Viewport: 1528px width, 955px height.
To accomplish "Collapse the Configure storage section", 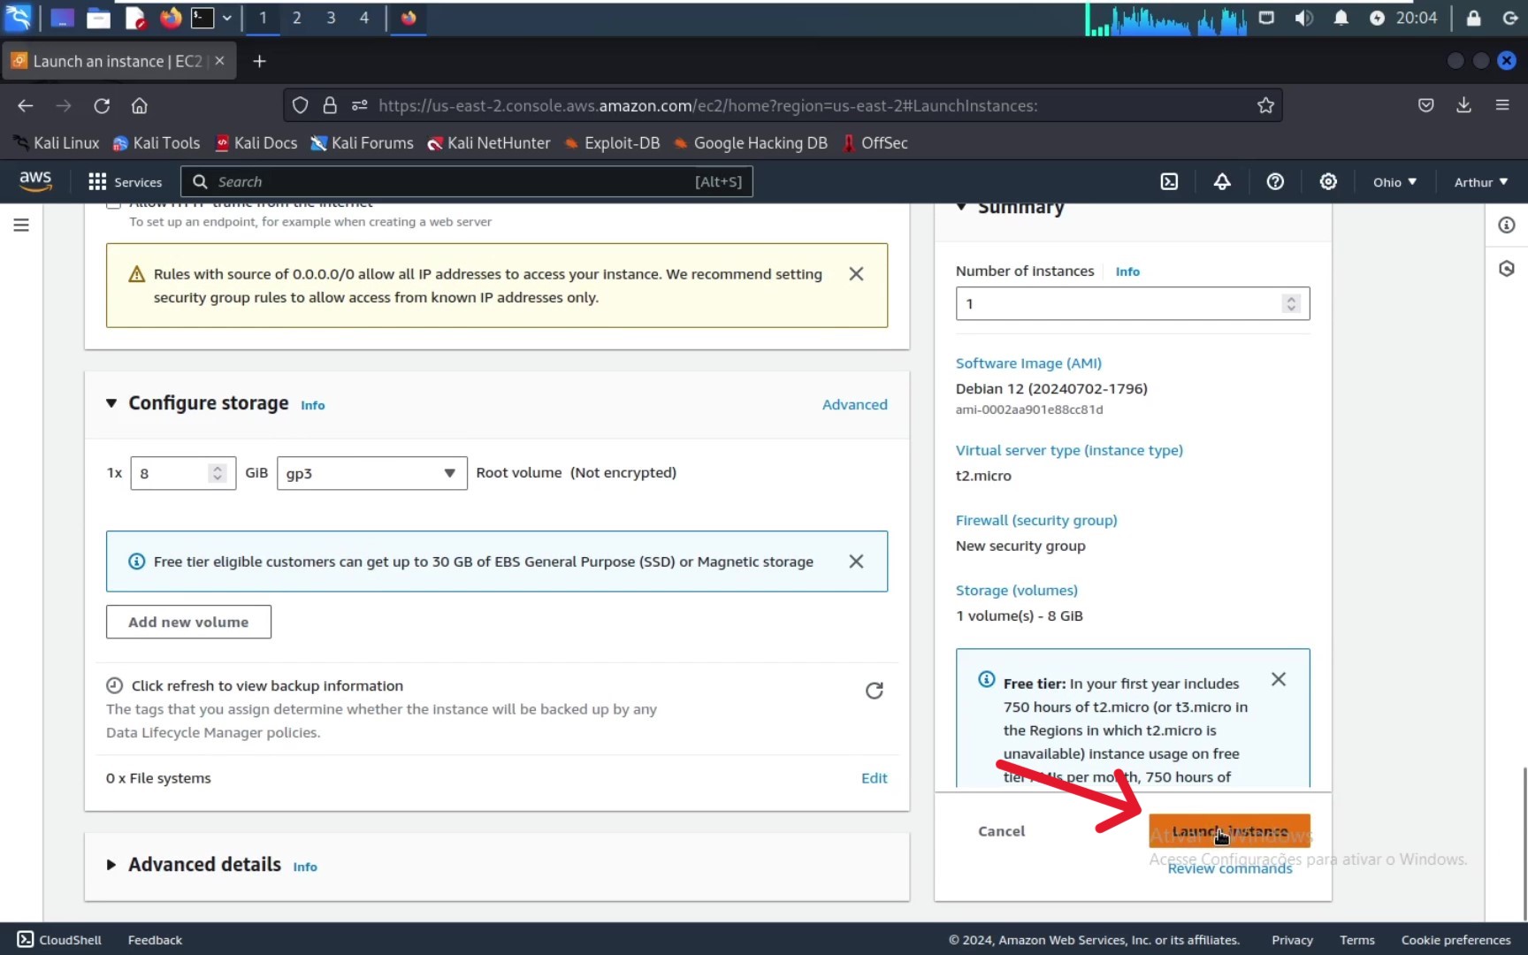I will [111, 403].
